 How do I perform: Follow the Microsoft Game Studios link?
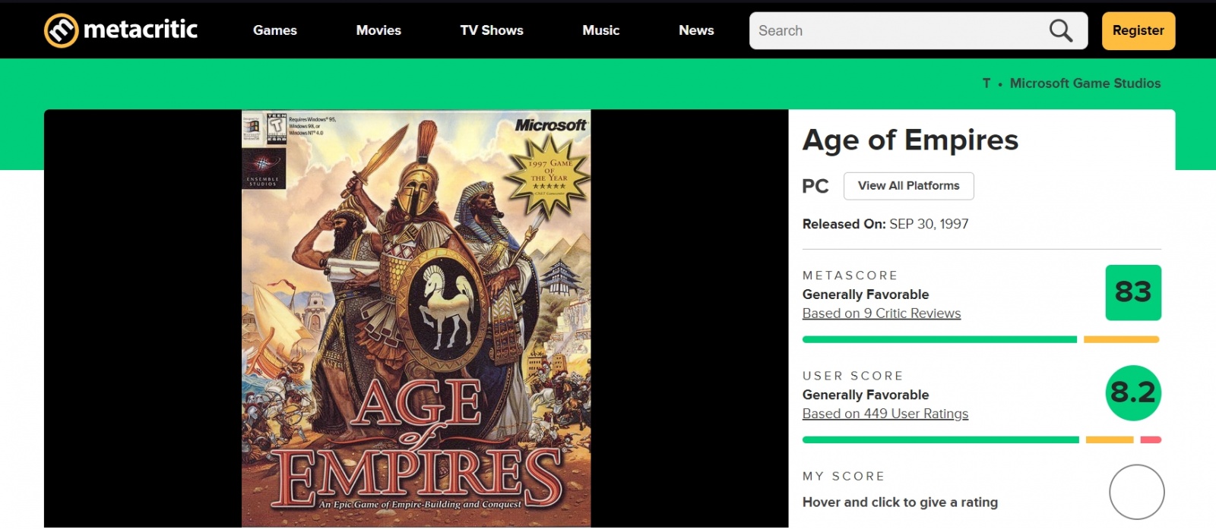(1085, 83)
